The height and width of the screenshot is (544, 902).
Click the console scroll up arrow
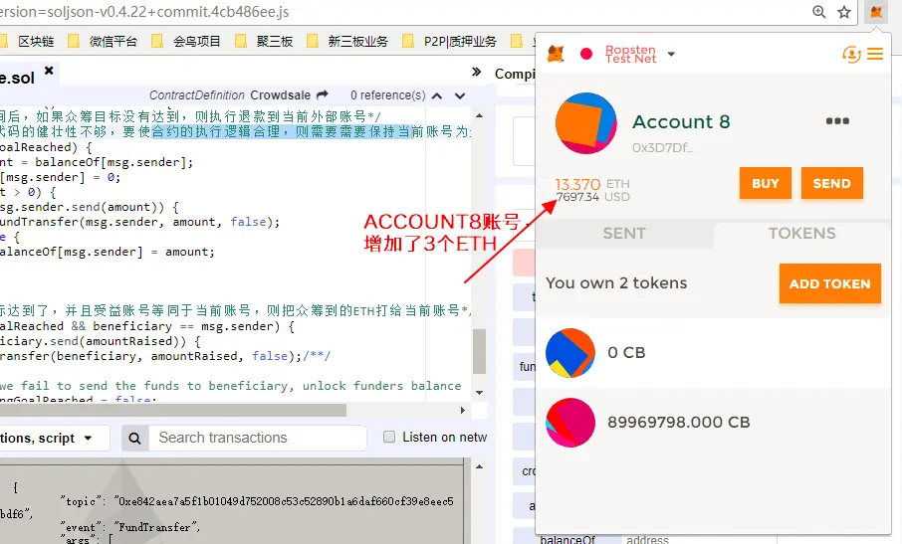pyautogui.click(x=479, y=466)
